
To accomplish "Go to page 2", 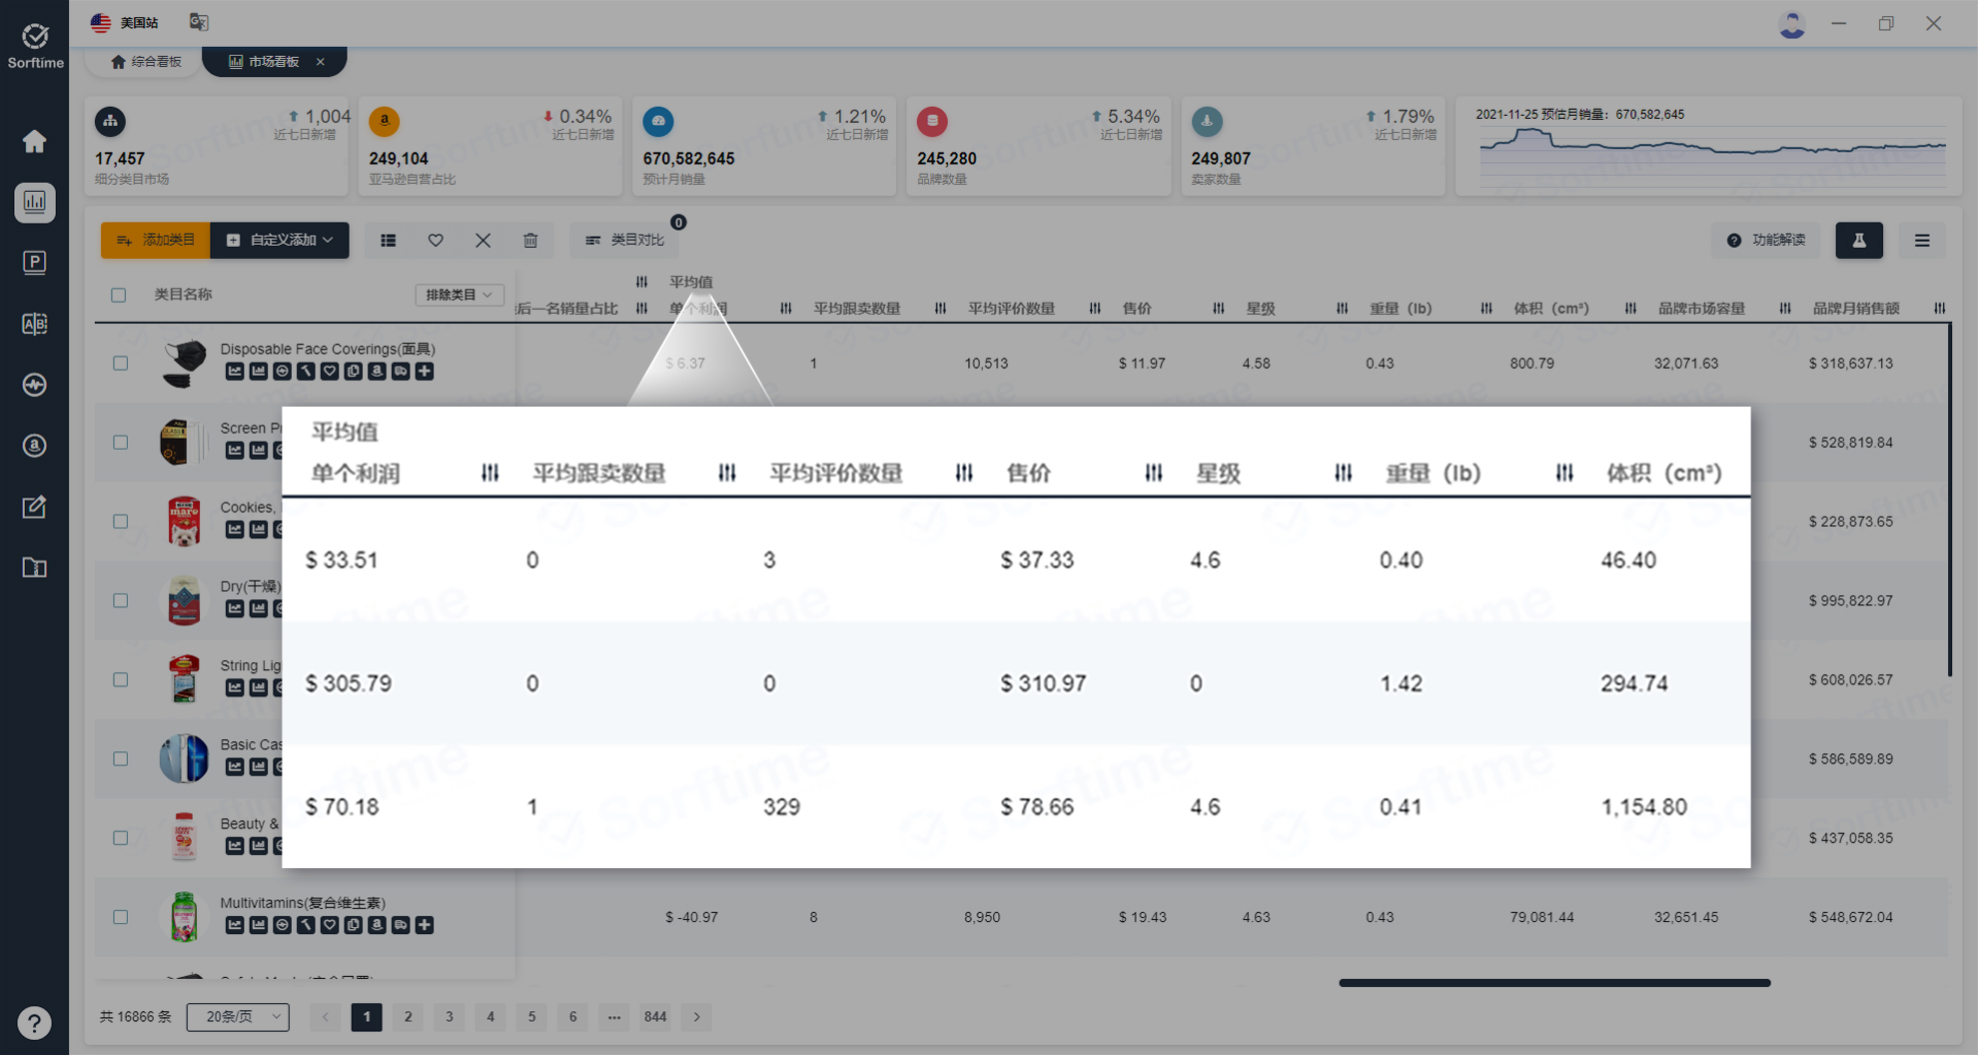I will coord(408,1017).
